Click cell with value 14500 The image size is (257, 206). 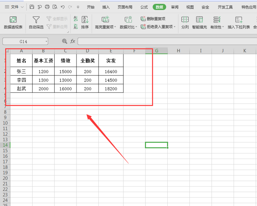point(111,80)
